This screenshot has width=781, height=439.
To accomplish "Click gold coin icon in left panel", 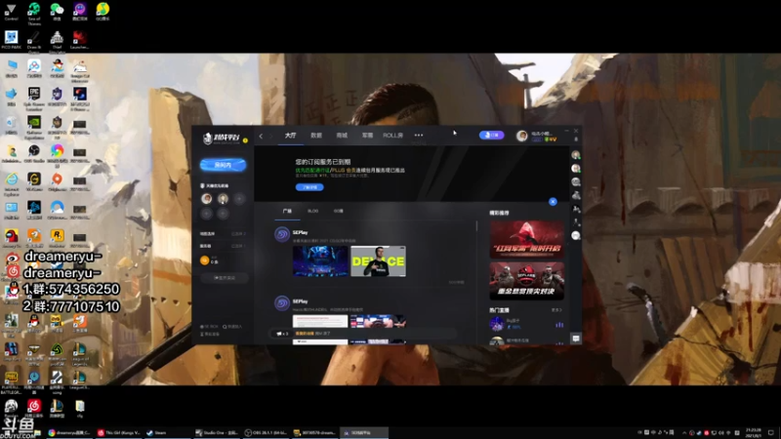I will 205,260.
